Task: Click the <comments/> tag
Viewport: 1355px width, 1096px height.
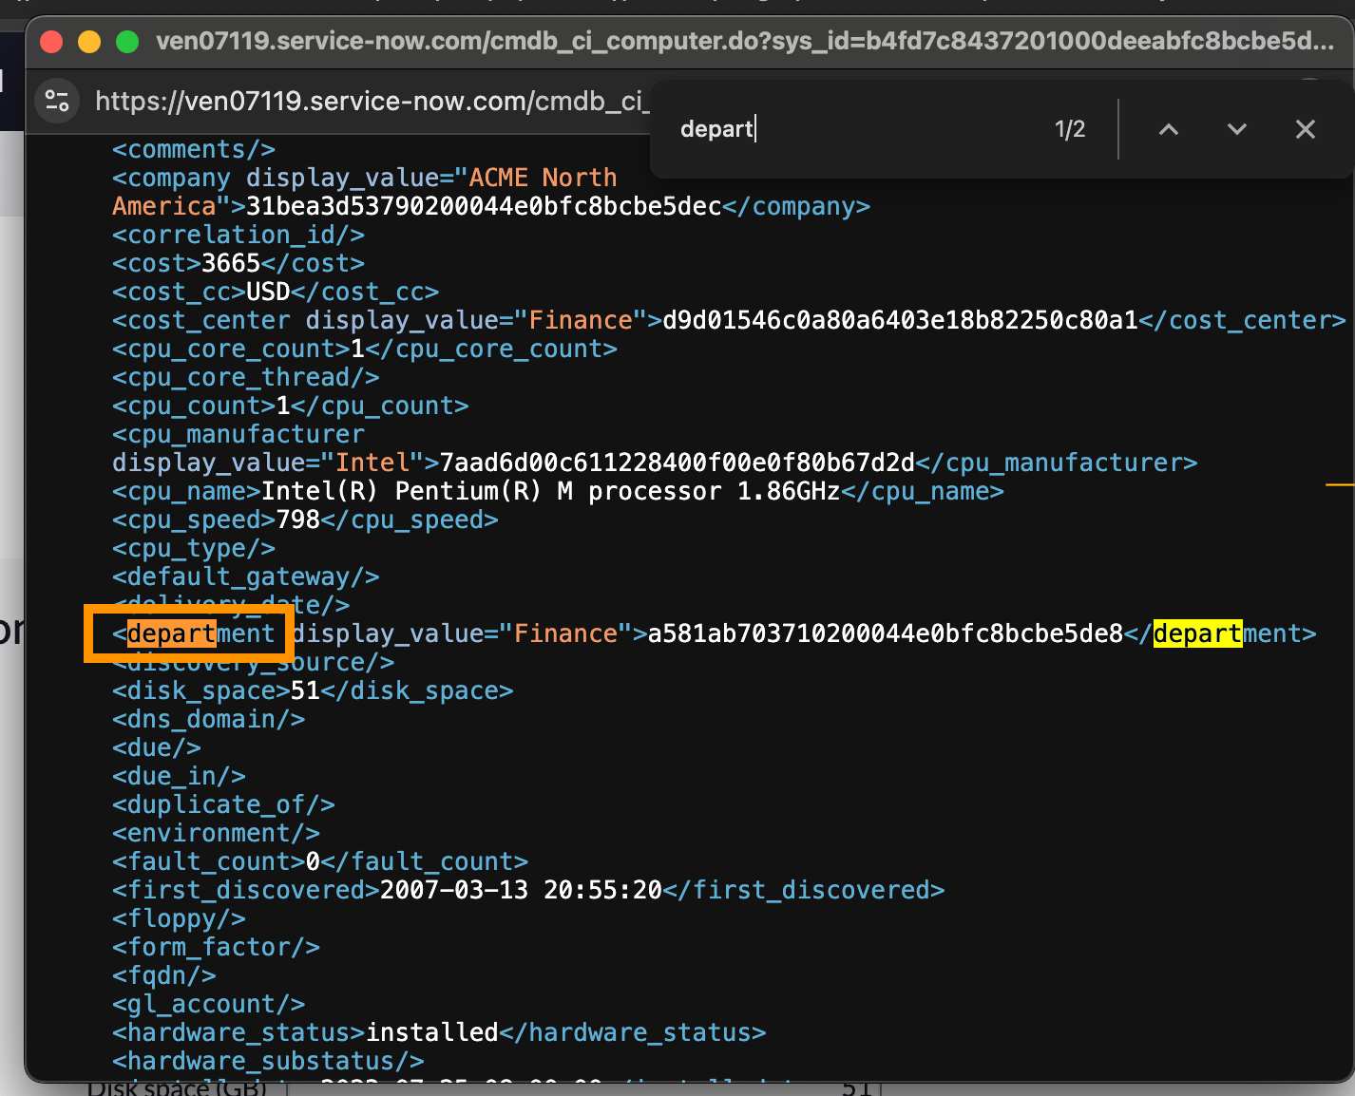Action: [194, 149]
